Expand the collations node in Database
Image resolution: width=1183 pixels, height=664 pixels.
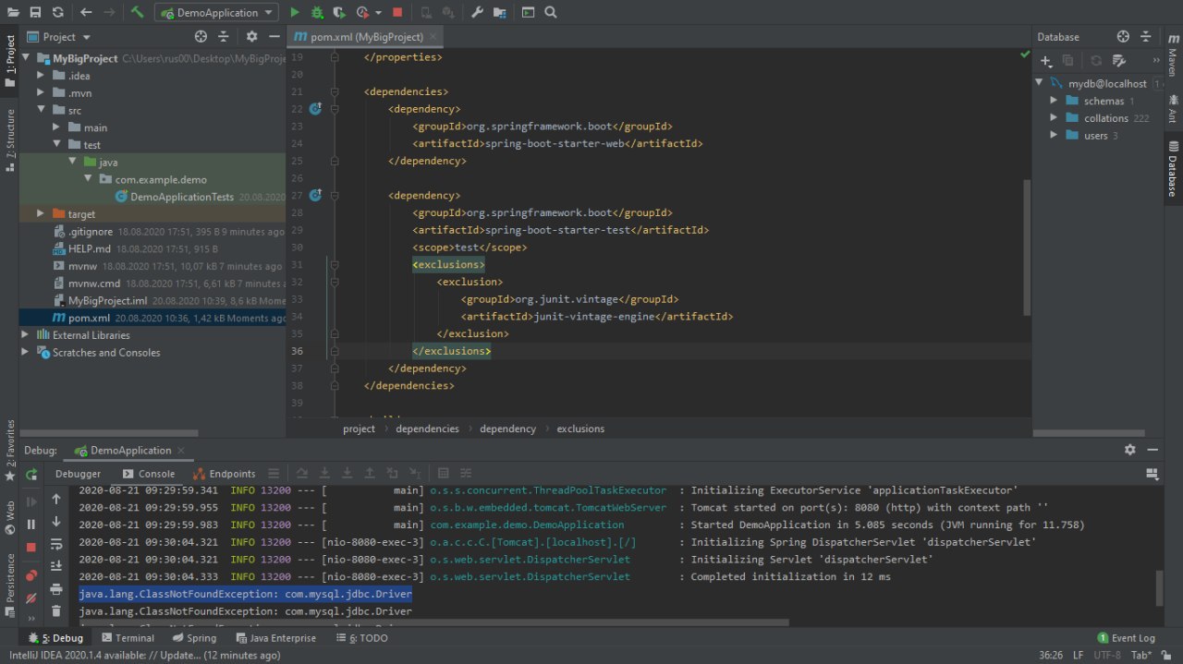pos(1054,118)
